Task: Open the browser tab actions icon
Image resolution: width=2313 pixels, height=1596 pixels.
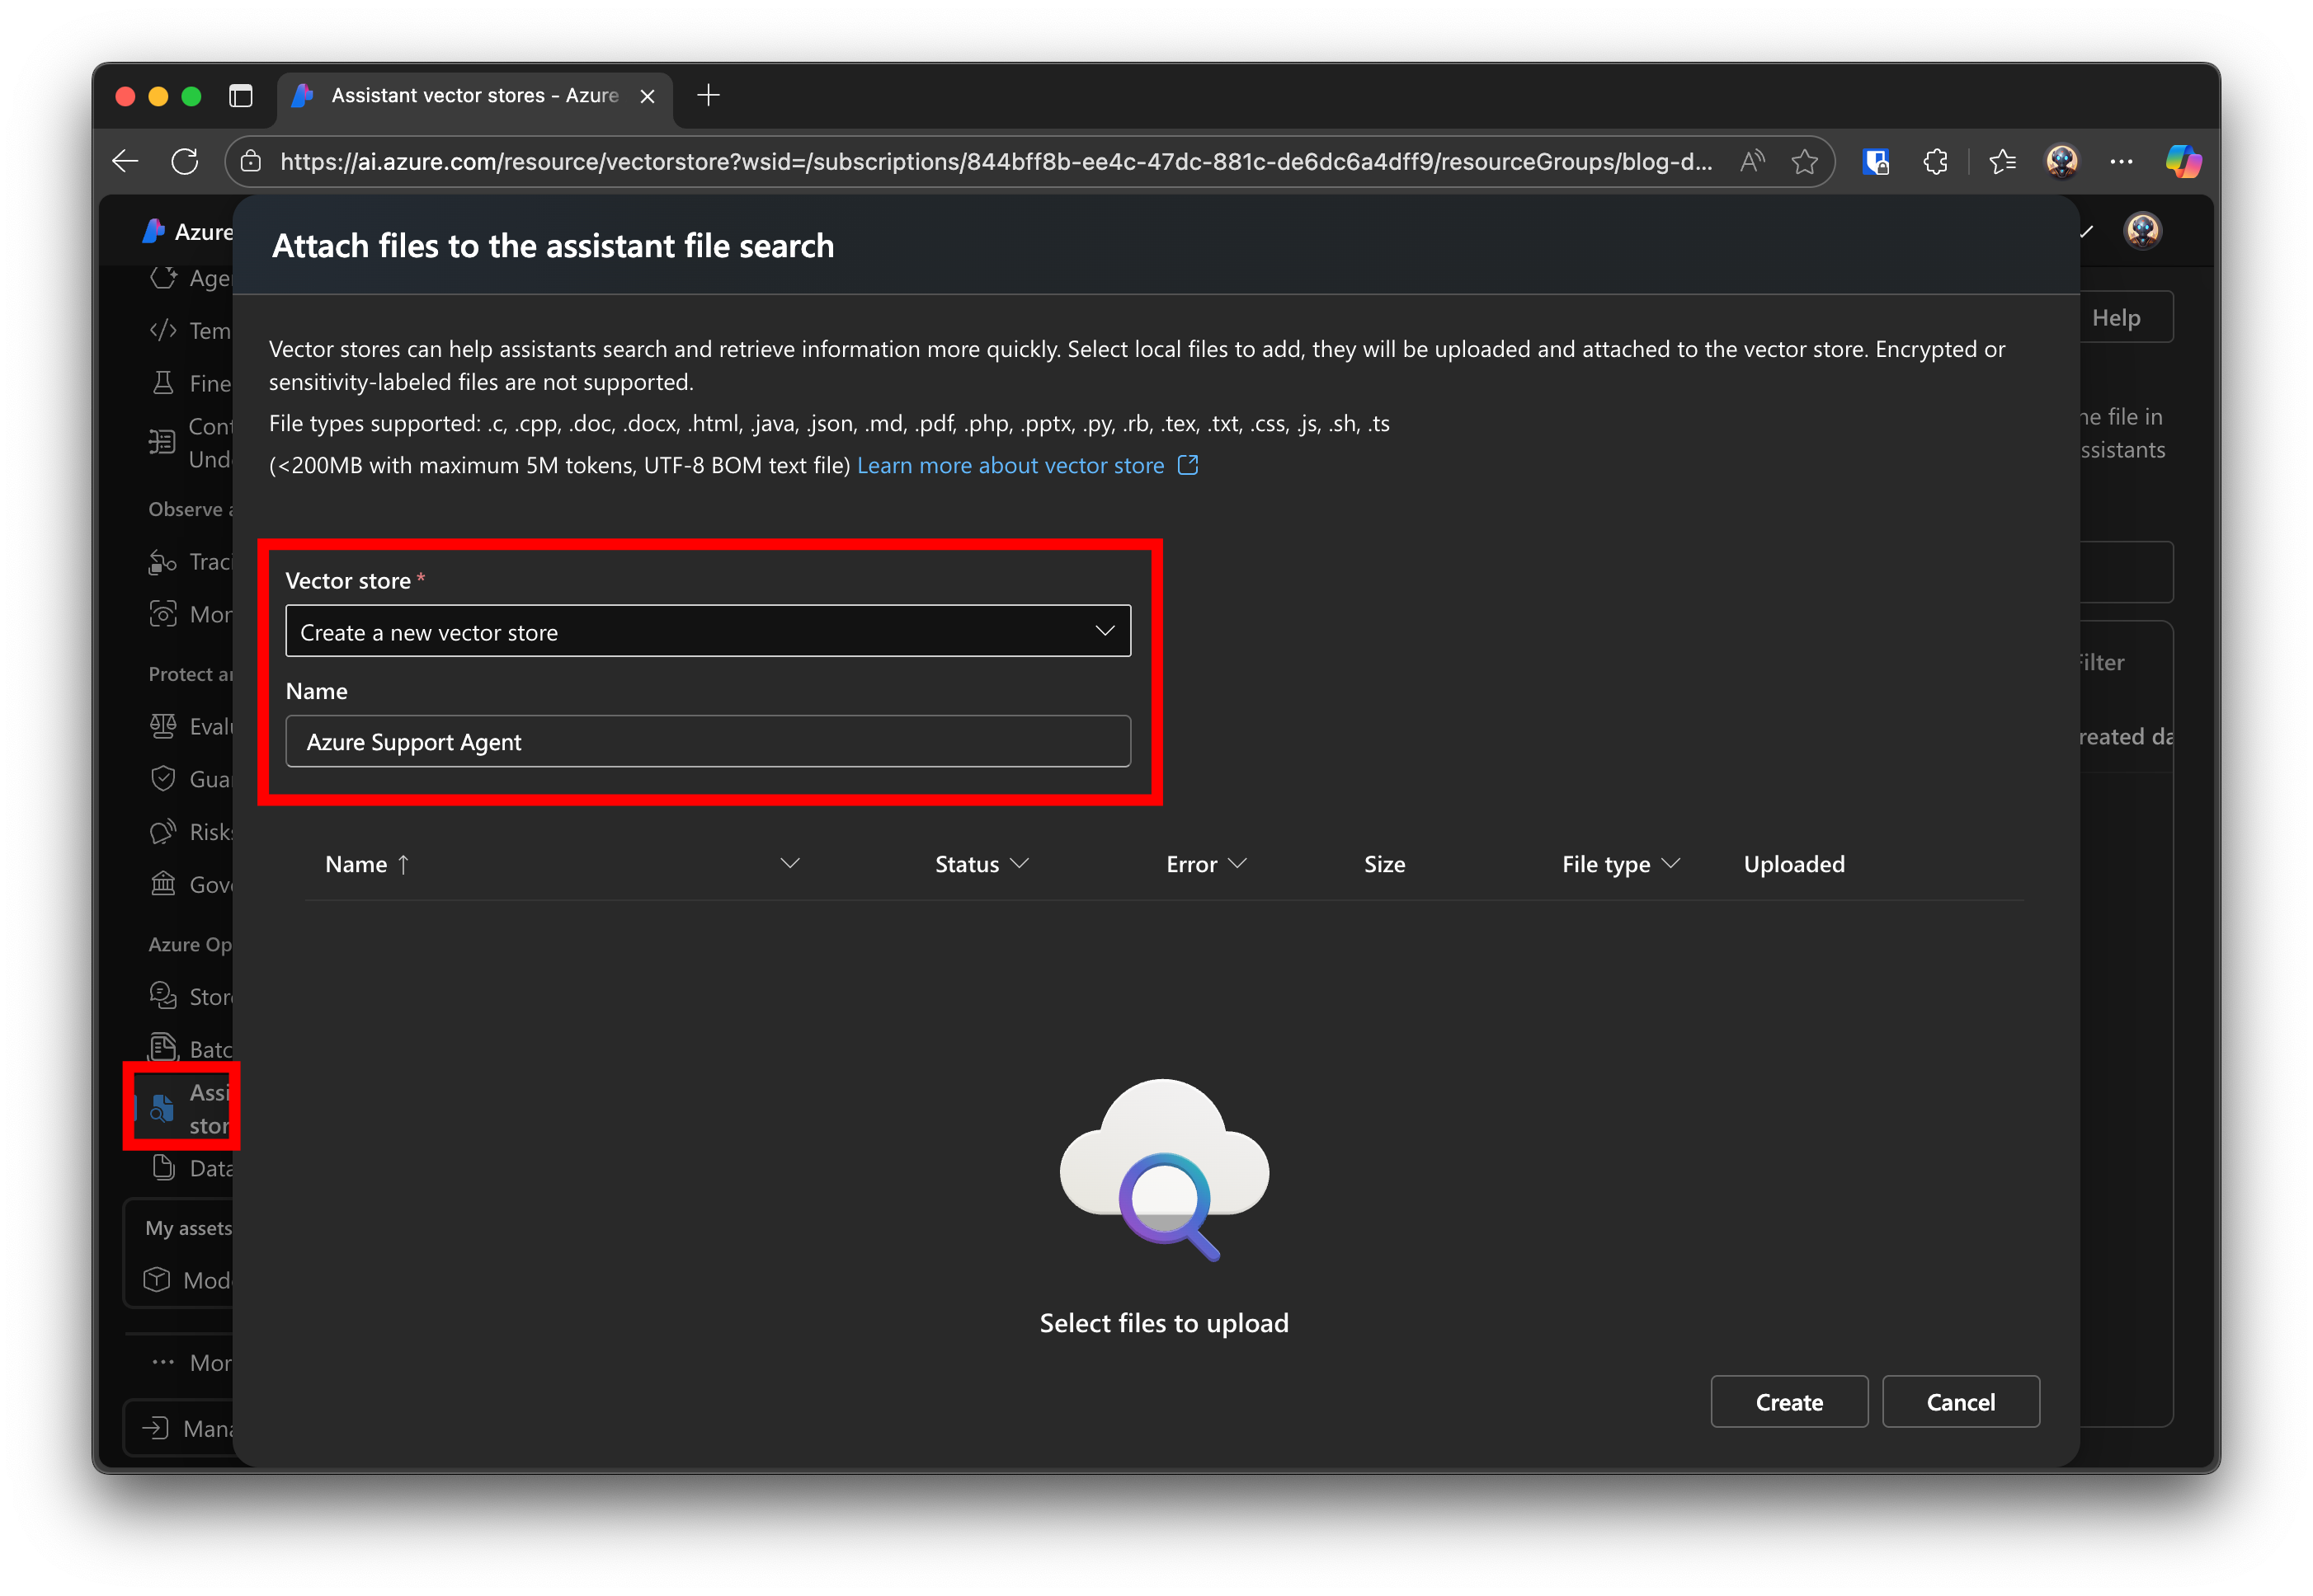Action: click(x=240, y=96)
